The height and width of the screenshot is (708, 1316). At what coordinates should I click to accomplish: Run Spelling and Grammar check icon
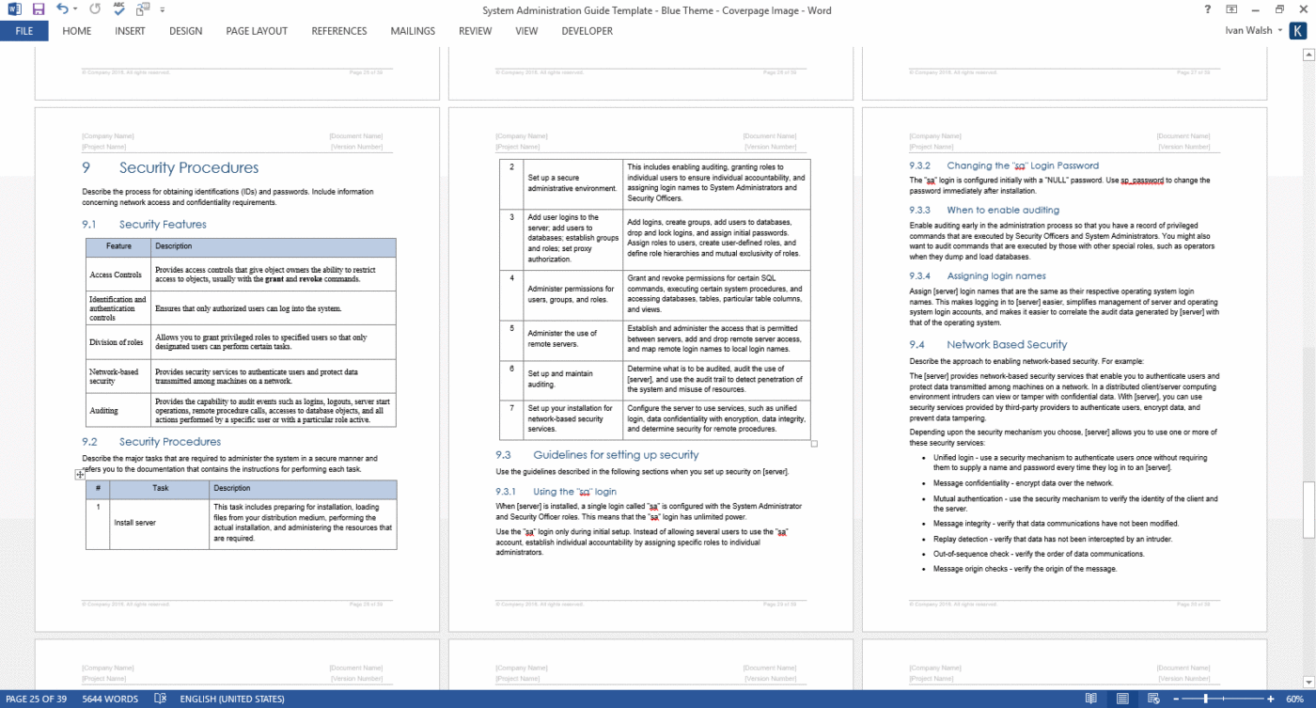click(x=118, y=9)
